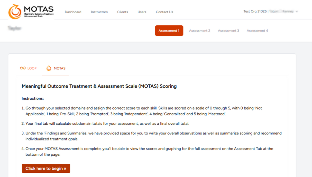Switch to the LOOP tab label
Viewport: 312px width, 177px height.
coord(32,68)
